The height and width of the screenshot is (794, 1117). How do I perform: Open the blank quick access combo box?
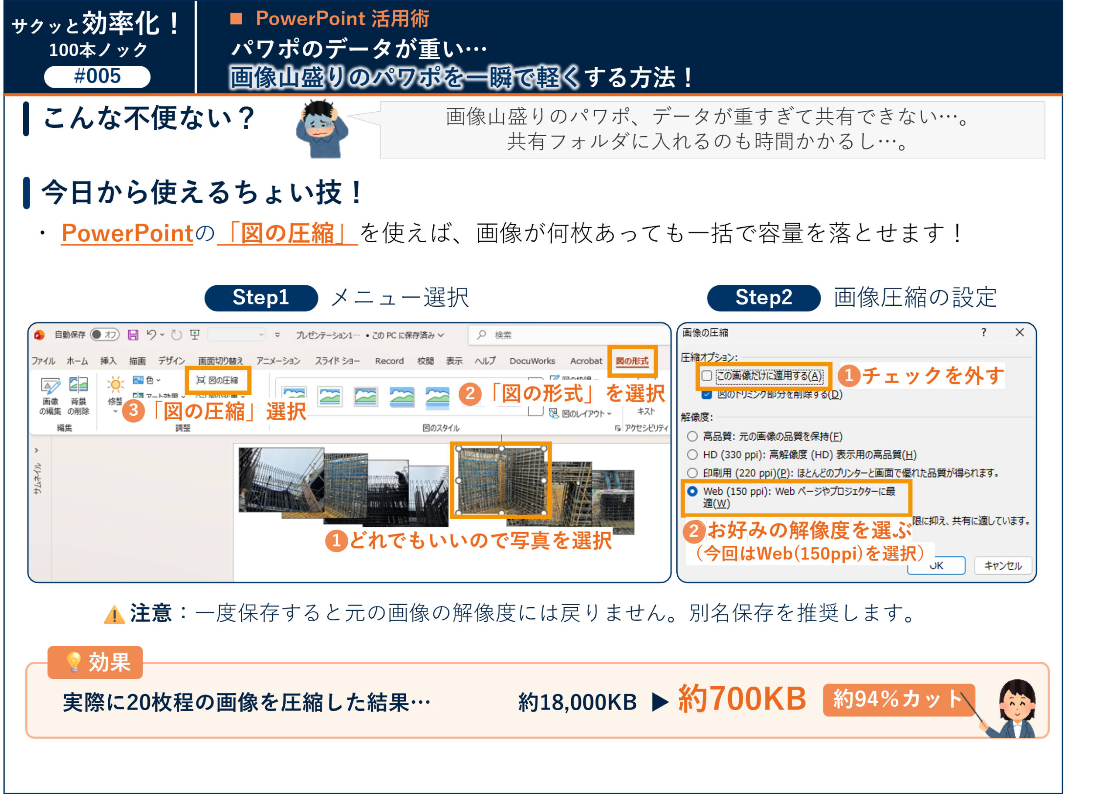[x=236, y=335]
